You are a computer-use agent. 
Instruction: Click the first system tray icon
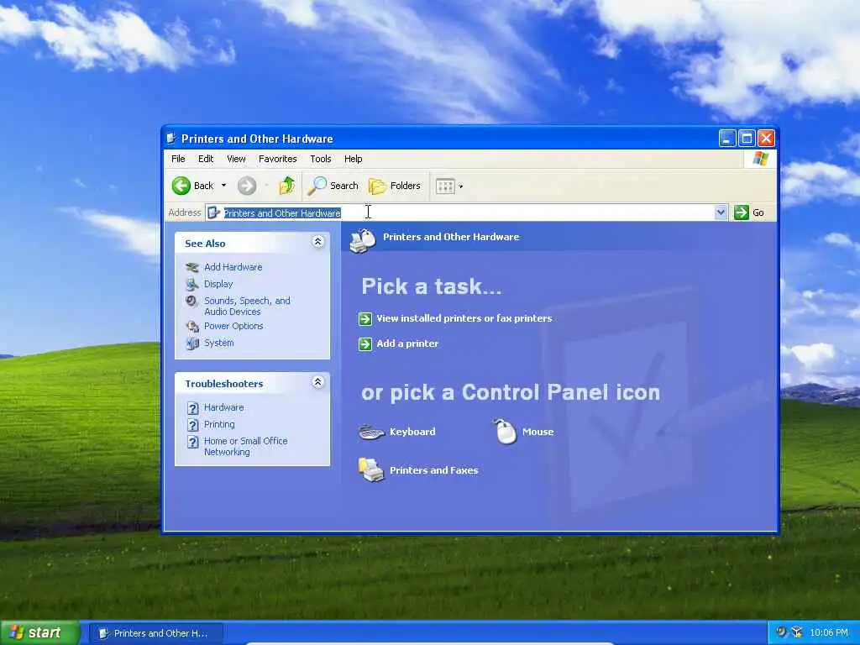tap(782, 632)
